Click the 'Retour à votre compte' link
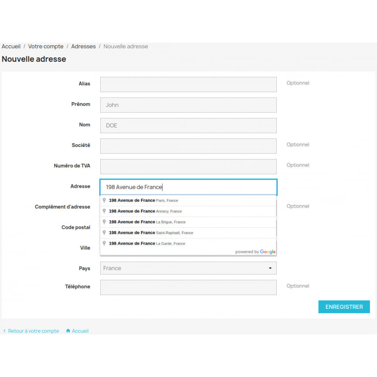Image resolution: width=377 pixels, height=377 pixels. tap(34, 331)
